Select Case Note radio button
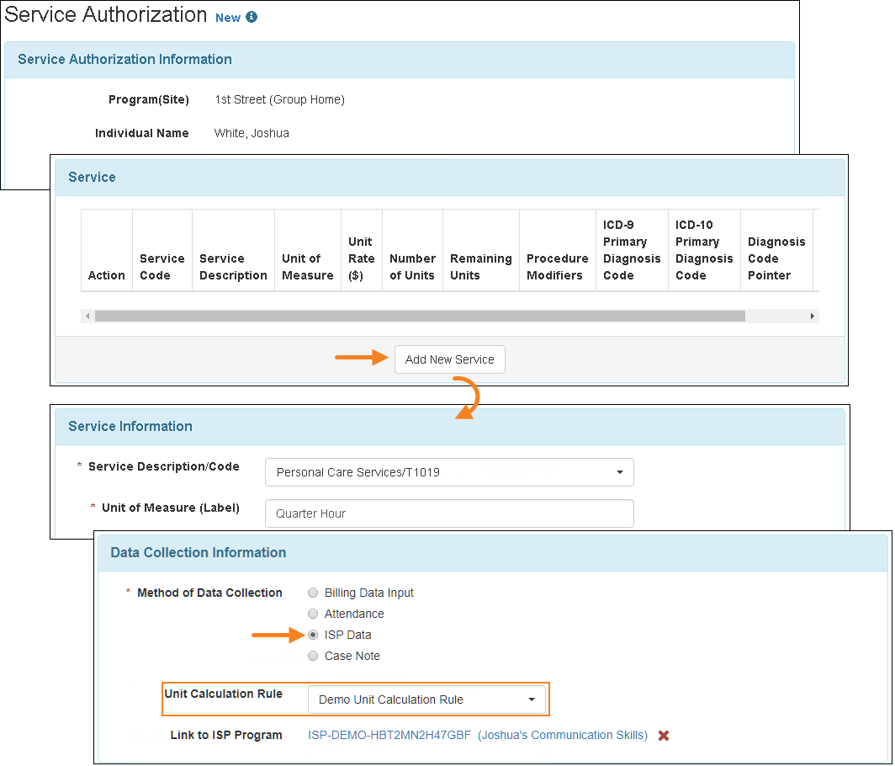 313,657
